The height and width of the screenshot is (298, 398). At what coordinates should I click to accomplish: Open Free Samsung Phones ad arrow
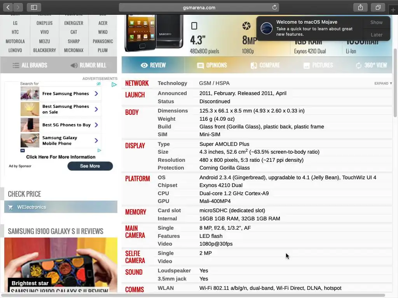pos(96,94)
